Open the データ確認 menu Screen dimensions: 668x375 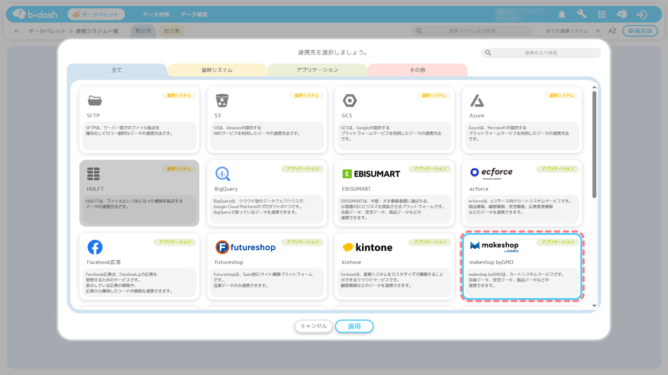click(x=194, y=14)
